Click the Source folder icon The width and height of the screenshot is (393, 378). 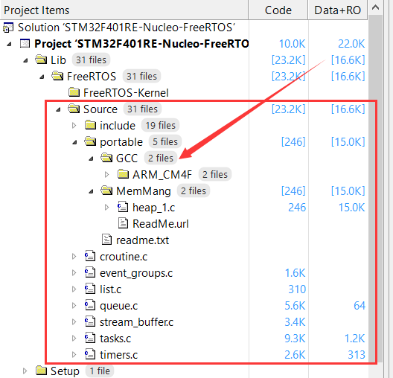pyautogui.click(x=74, y=109)
